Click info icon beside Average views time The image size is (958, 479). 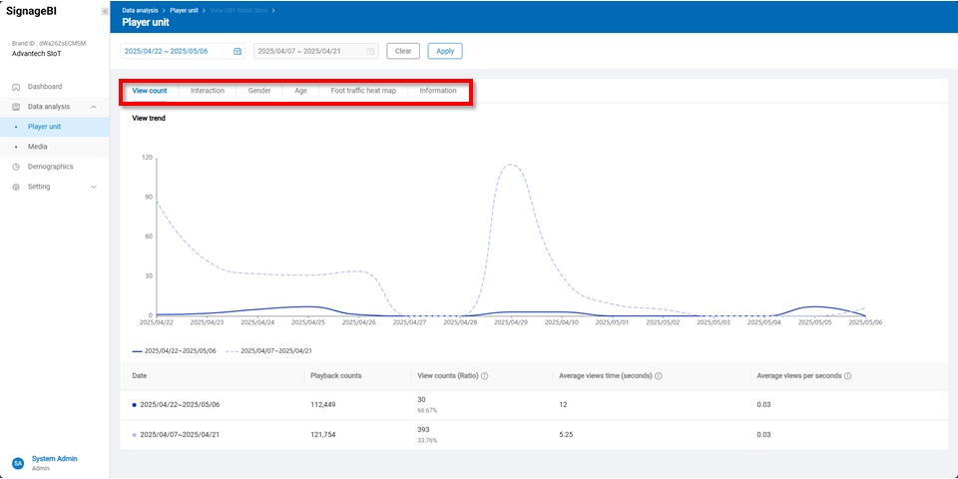[x=659, y=376]
